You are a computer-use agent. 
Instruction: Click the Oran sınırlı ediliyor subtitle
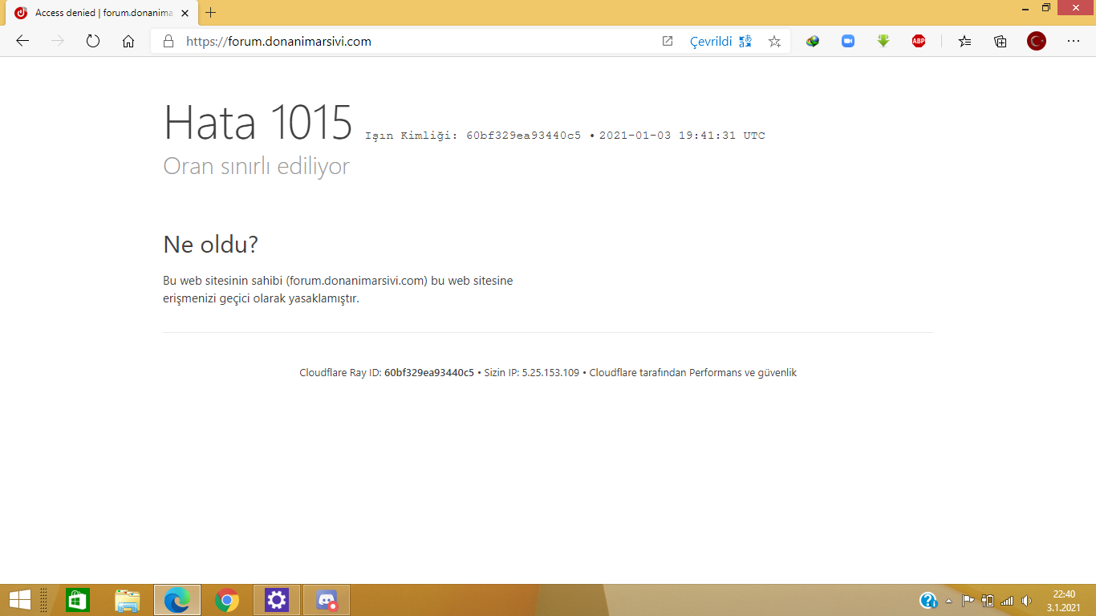[x=257, y=167]
